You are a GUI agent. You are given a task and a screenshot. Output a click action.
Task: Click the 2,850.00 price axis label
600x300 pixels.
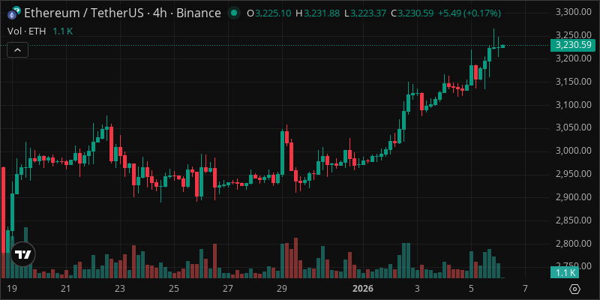pyautogui.click(x=572, y=220)
